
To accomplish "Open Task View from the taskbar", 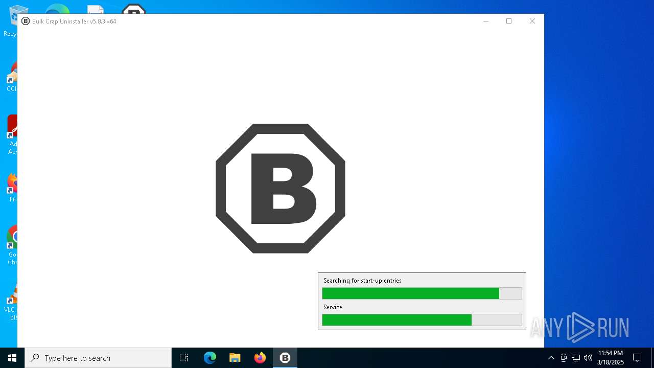I will click(184, 358).
